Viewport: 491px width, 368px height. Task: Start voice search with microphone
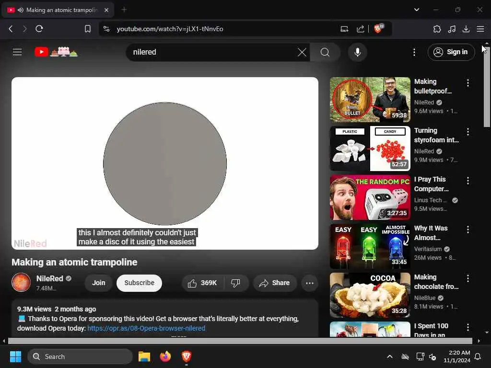[x=357, y=52]
